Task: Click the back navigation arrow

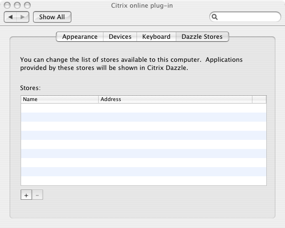Action: (x=11, y=17)
